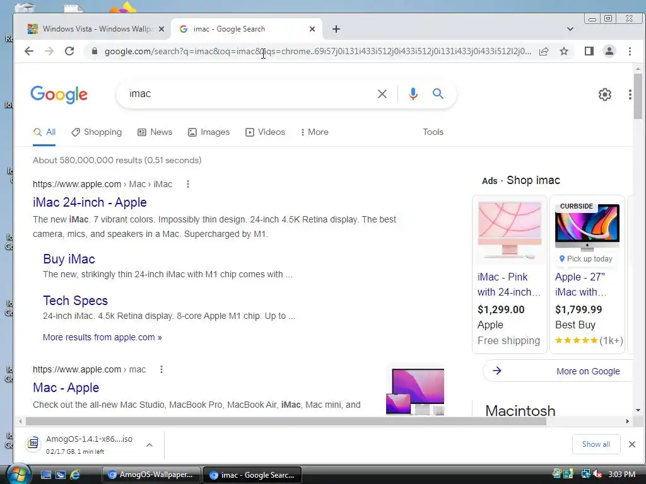
Task: Go to the Google logo homepage
Action: tap(59, 95)
